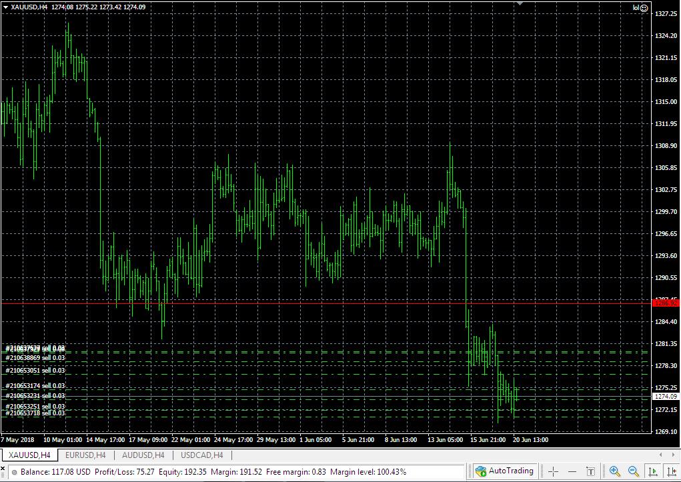Viewport: 681px width, 482px height.
Task: Toggle chart auto scroll
Action: [652, 471]
